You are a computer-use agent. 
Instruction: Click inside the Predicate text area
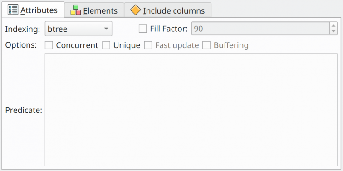click(191, 110)
